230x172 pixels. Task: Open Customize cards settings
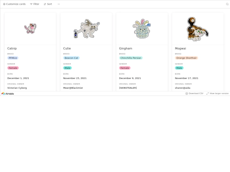14,4
